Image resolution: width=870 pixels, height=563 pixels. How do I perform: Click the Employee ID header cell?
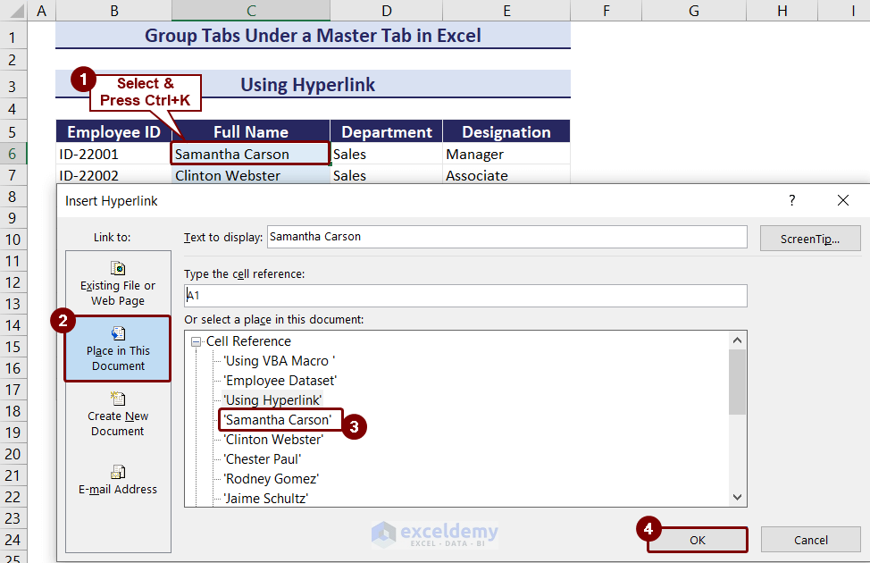pyautogui.click(x=113, y=131)
